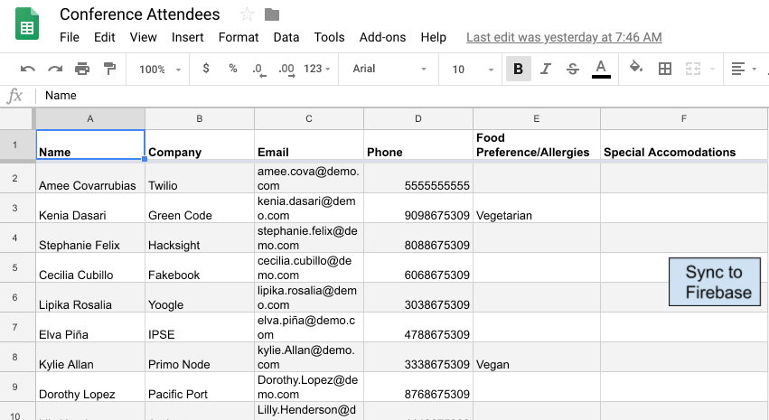Open the Format menu
The height and width of the screenshot is (420, 769).
(239, 37)
